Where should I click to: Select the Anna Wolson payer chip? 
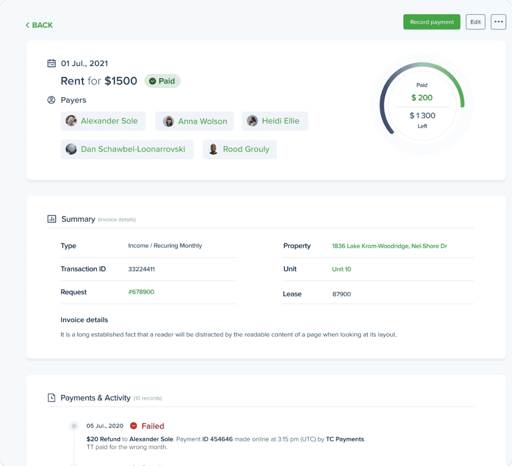click(x=194, y=121)
